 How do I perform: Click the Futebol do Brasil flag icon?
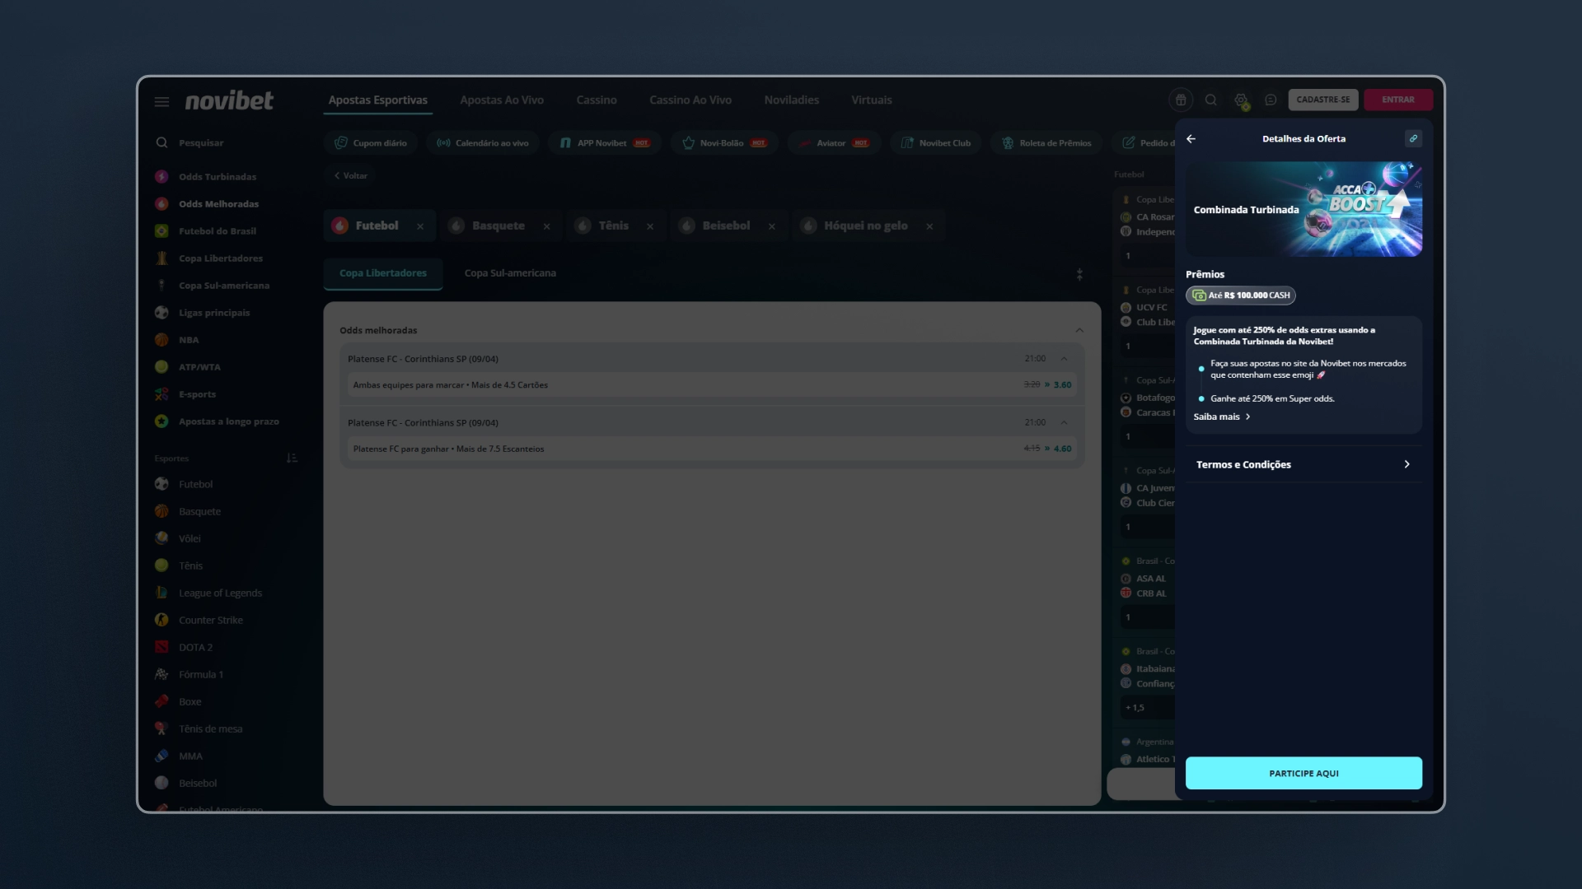(x=161, y=231)
